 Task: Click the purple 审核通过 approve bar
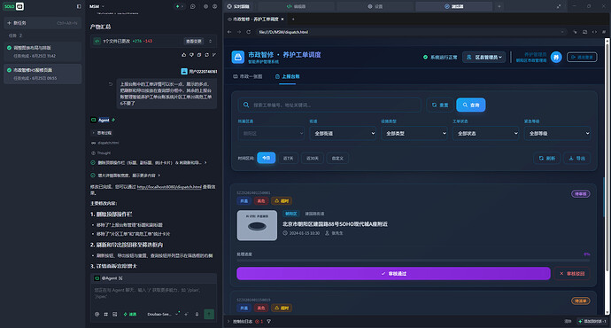tap(393, 273)
